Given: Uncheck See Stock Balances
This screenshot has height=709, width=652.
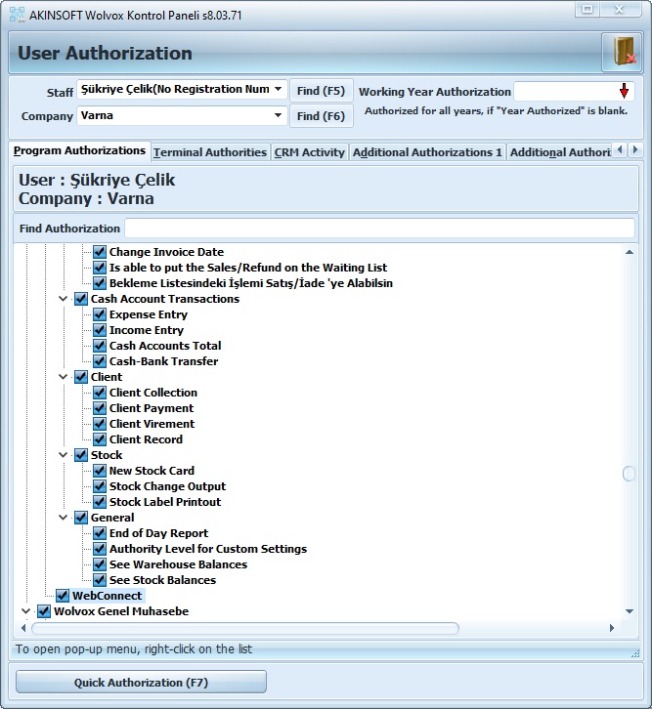Looking at the screenshot, I should (100, 580).
